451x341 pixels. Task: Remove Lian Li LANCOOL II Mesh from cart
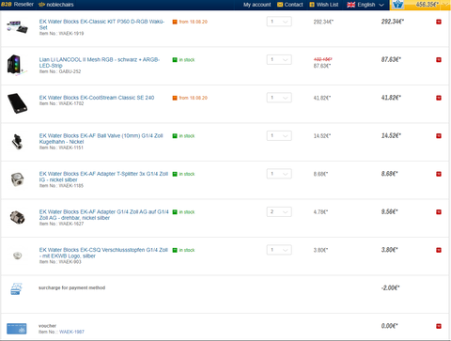tap(439, 60)
